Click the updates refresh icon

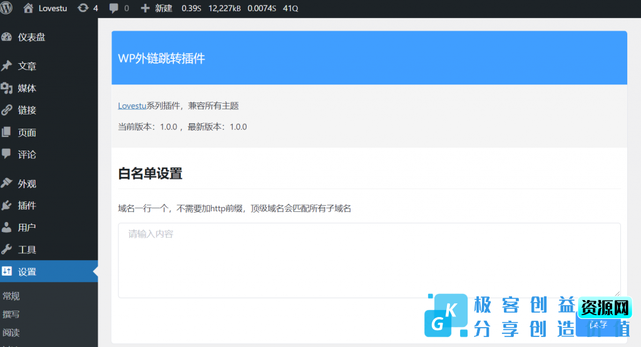[x=83, y=8]
